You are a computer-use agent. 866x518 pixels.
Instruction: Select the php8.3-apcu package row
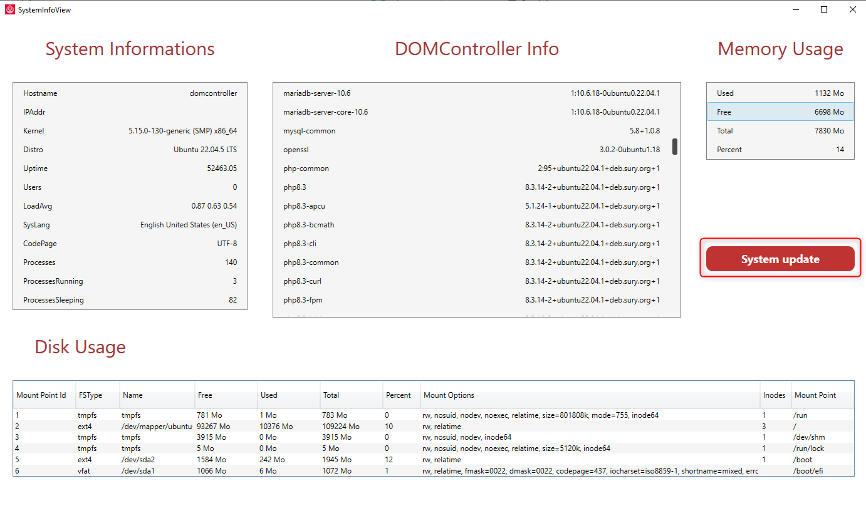point(471,206)
